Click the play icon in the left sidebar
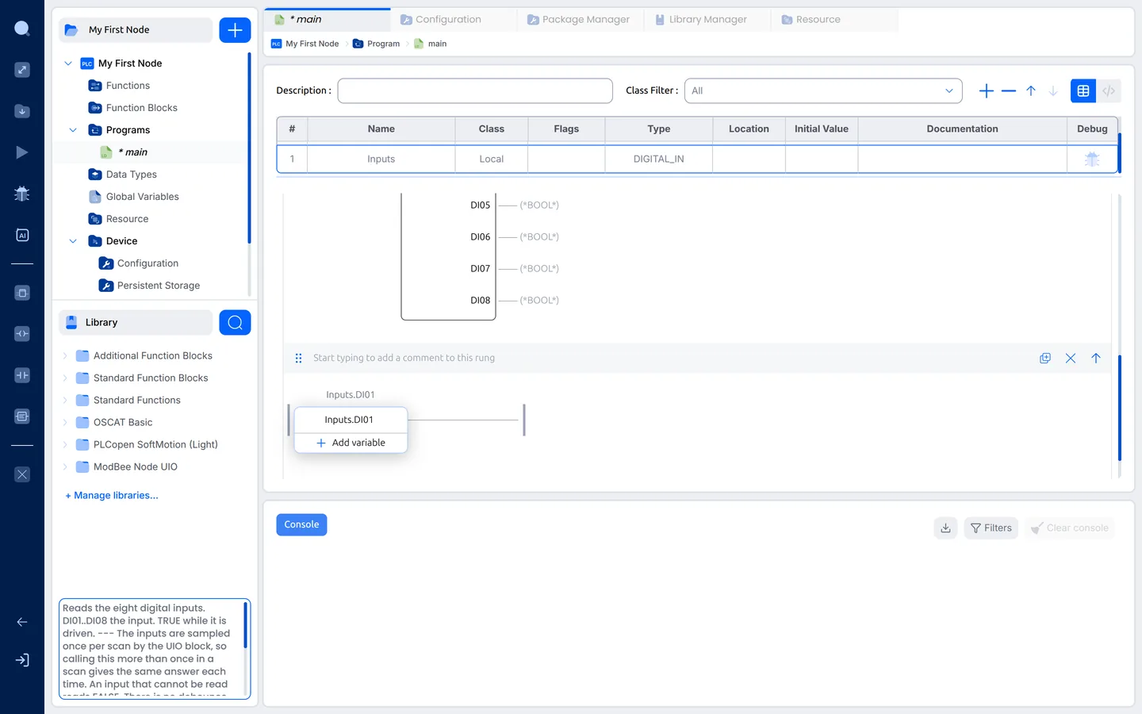Screen dimensions: 1142x714 pyautogui.click(x=22, y=152)
